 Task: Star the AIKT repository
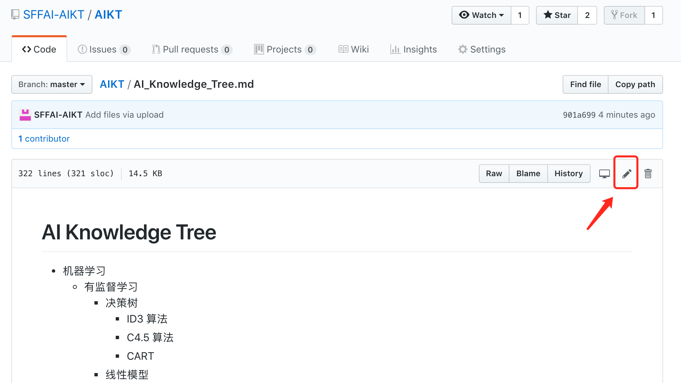[x=557, y=15]
